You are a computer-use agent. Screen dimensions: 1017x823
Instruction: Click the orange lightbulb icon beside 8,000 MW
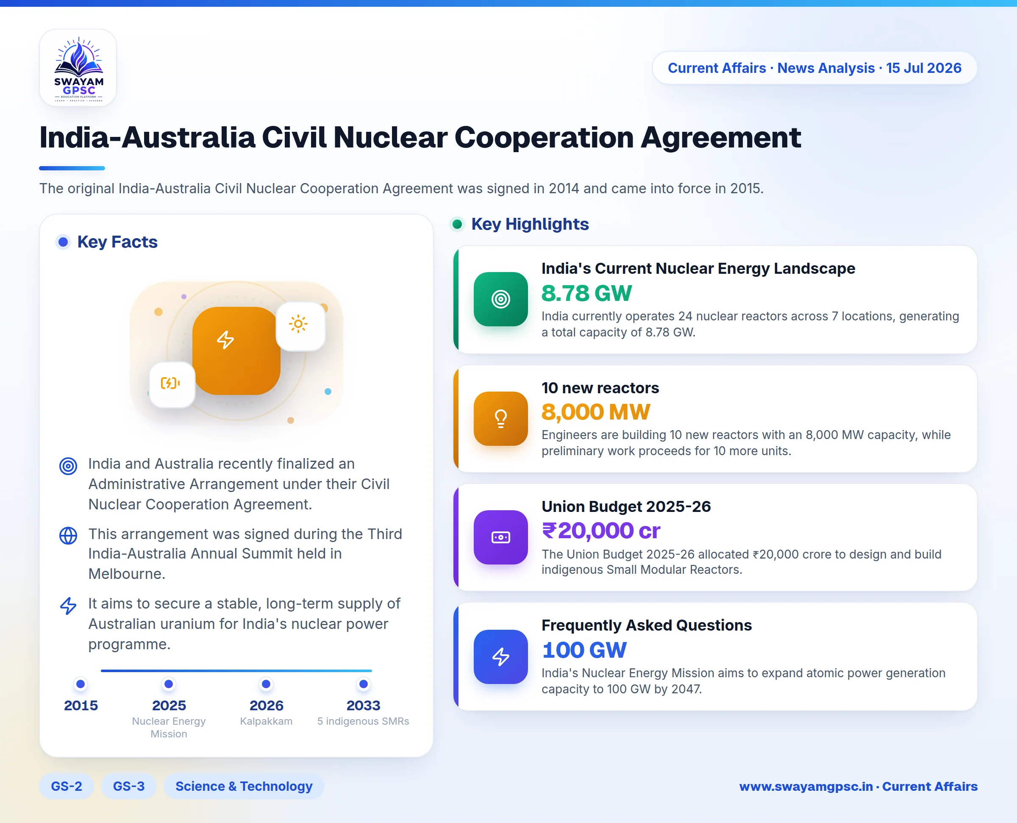click(500, 418)
